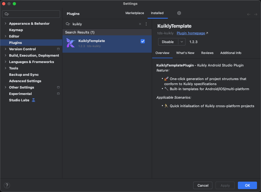The width and height of the screenshot is (261, 192).
Task: Click the project-level icon beside Experimental
Action: point(58,94)
